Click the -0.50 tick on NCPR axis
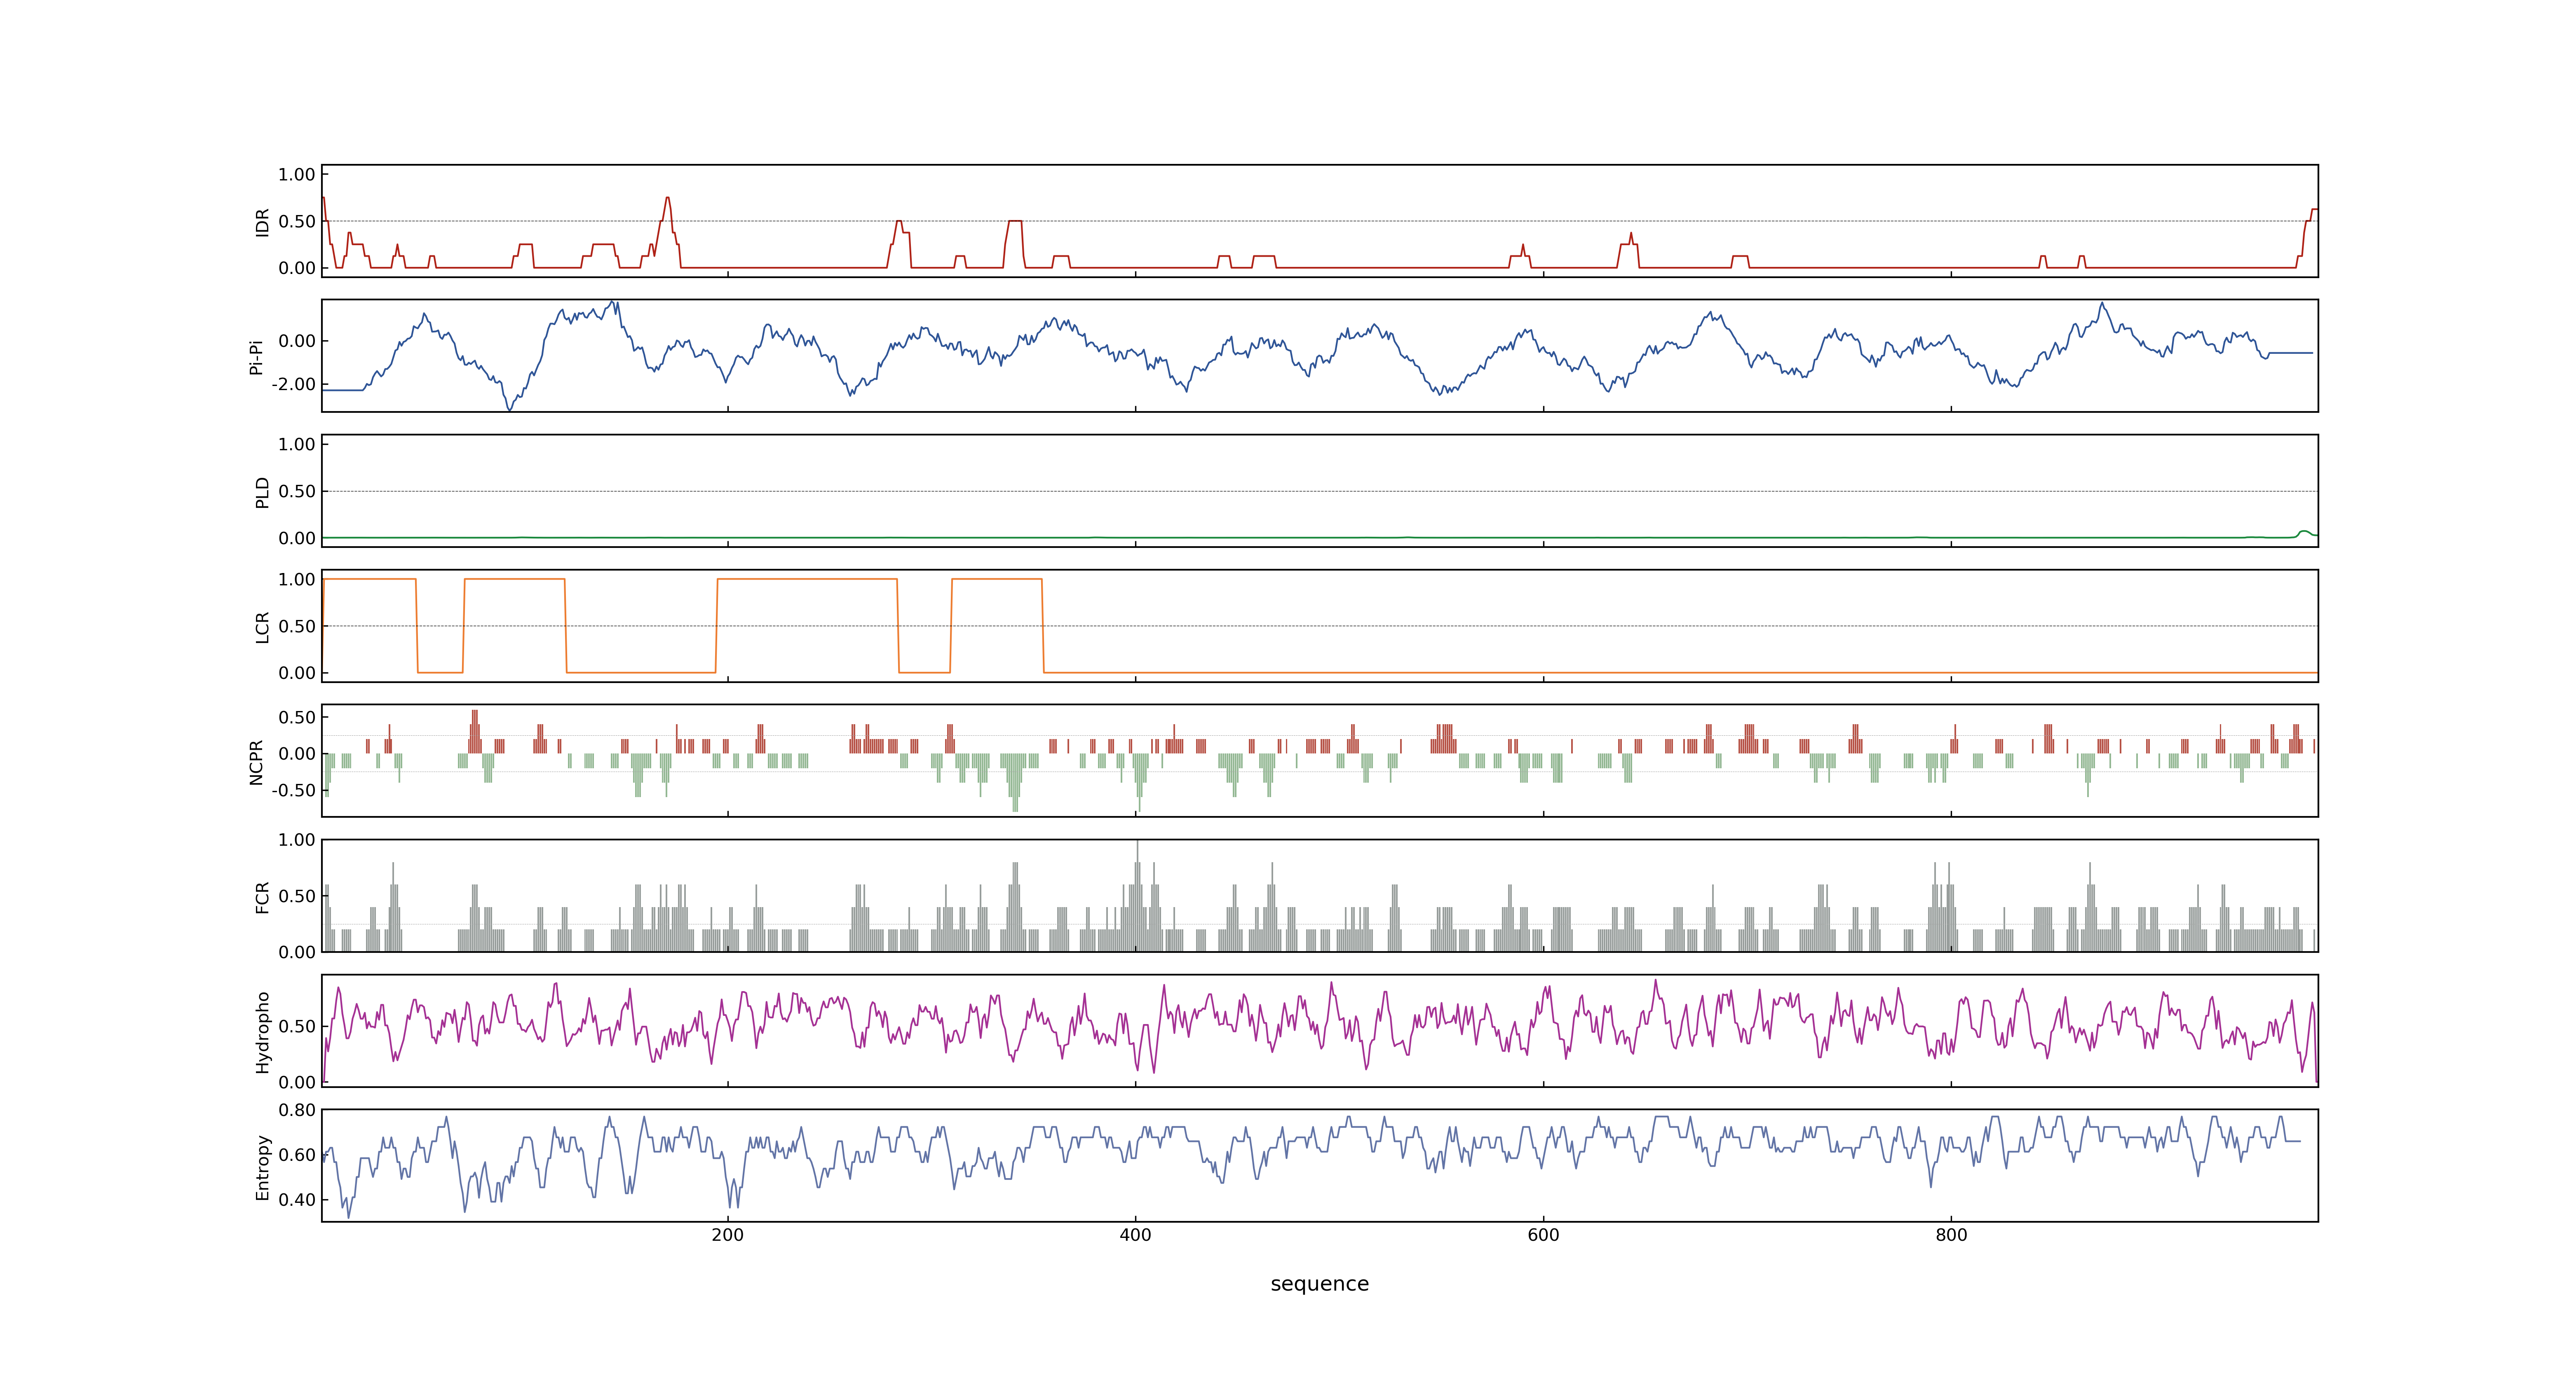This screenshot has width=2576, height=1373. pyautogui.click(x=293, y=791)
